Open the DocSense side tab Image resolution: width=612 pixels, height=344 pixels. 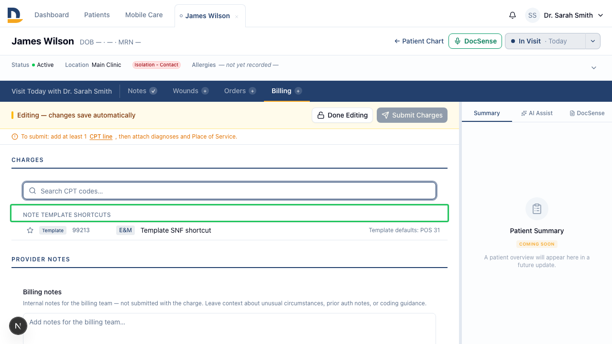(587, 113)
